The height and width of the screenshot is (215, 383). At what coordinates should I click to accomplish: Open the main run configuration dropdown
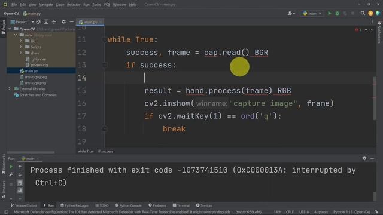point(312,13)
